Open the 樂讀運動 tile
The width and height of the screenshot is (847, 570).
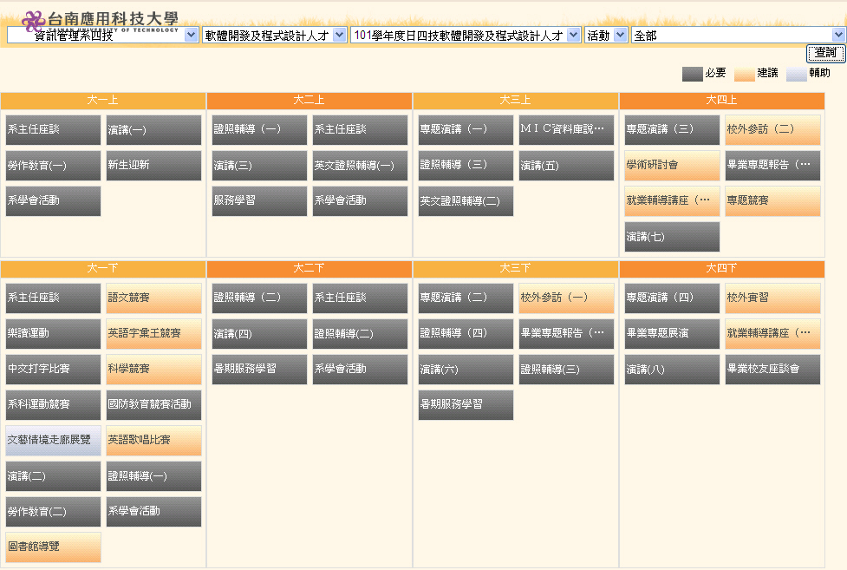53,334
